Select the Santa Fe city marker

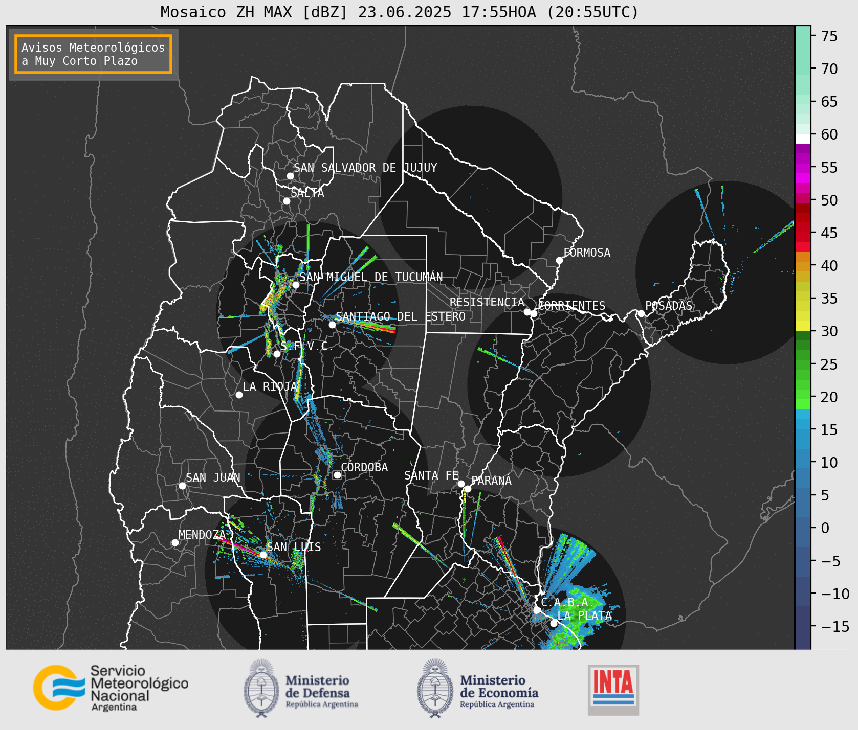(x=461, y=484)
